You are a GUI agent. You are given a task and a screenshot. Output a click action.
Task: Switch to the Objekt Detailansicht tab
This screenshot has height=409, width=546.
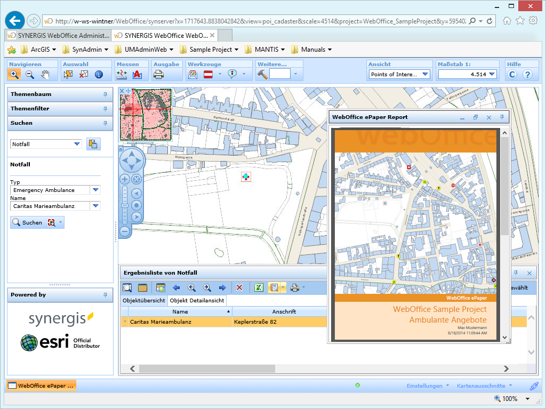pyautogui.click(x=197, y=300)
